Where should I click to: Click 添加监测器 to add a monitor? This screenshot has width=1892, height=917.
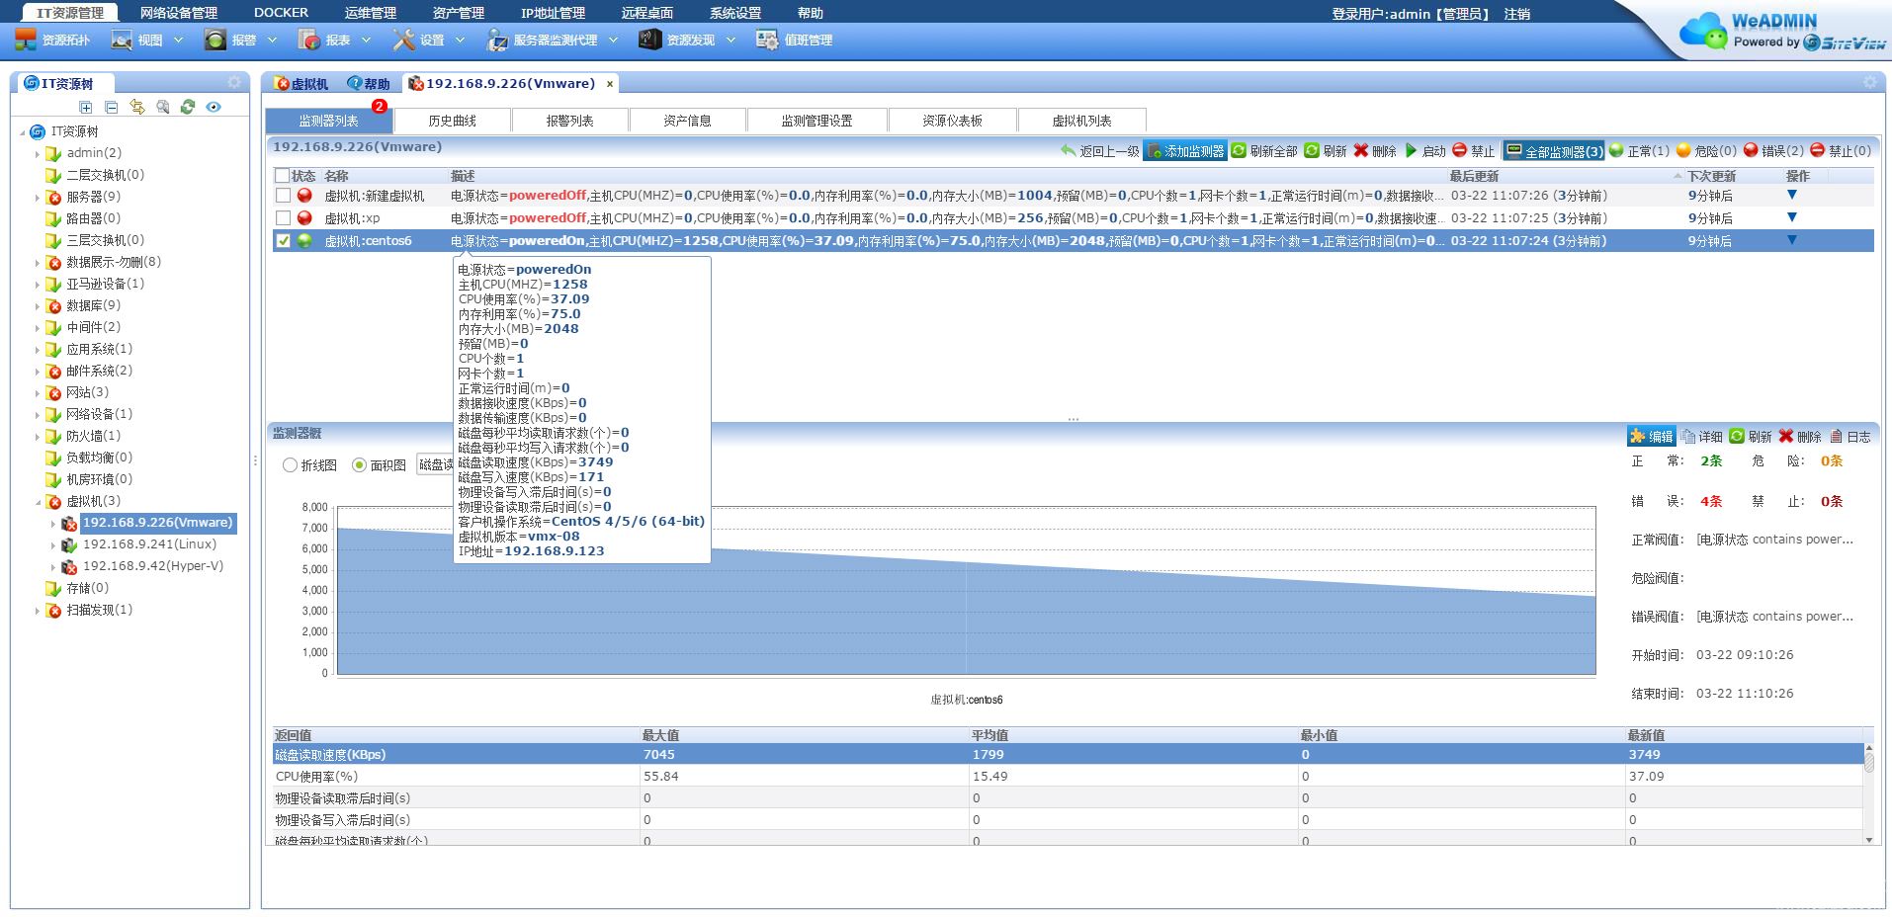(x=1185, y=151)
